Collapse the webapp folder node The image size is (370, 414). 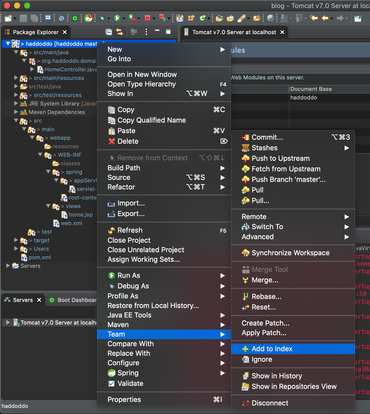(x=32, y=138)
